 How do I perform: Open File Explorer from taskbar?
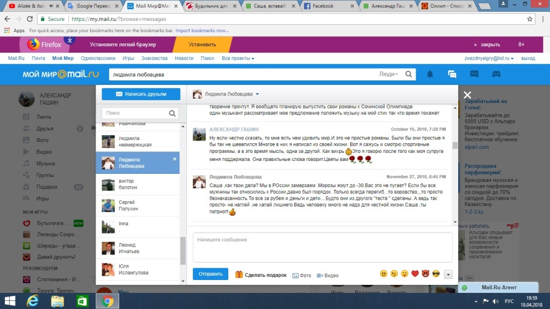(57, 301)
